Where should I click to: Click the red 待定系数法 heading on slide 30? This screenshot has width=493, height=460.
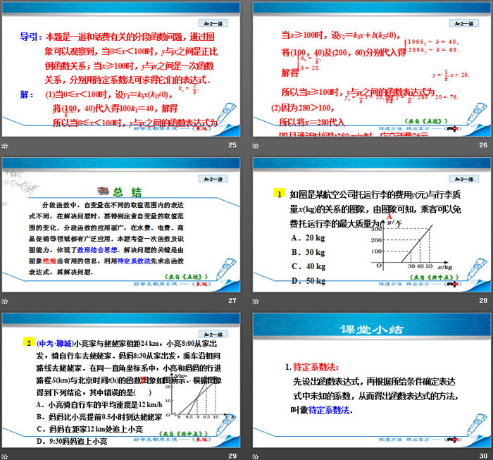click(316, 367)
